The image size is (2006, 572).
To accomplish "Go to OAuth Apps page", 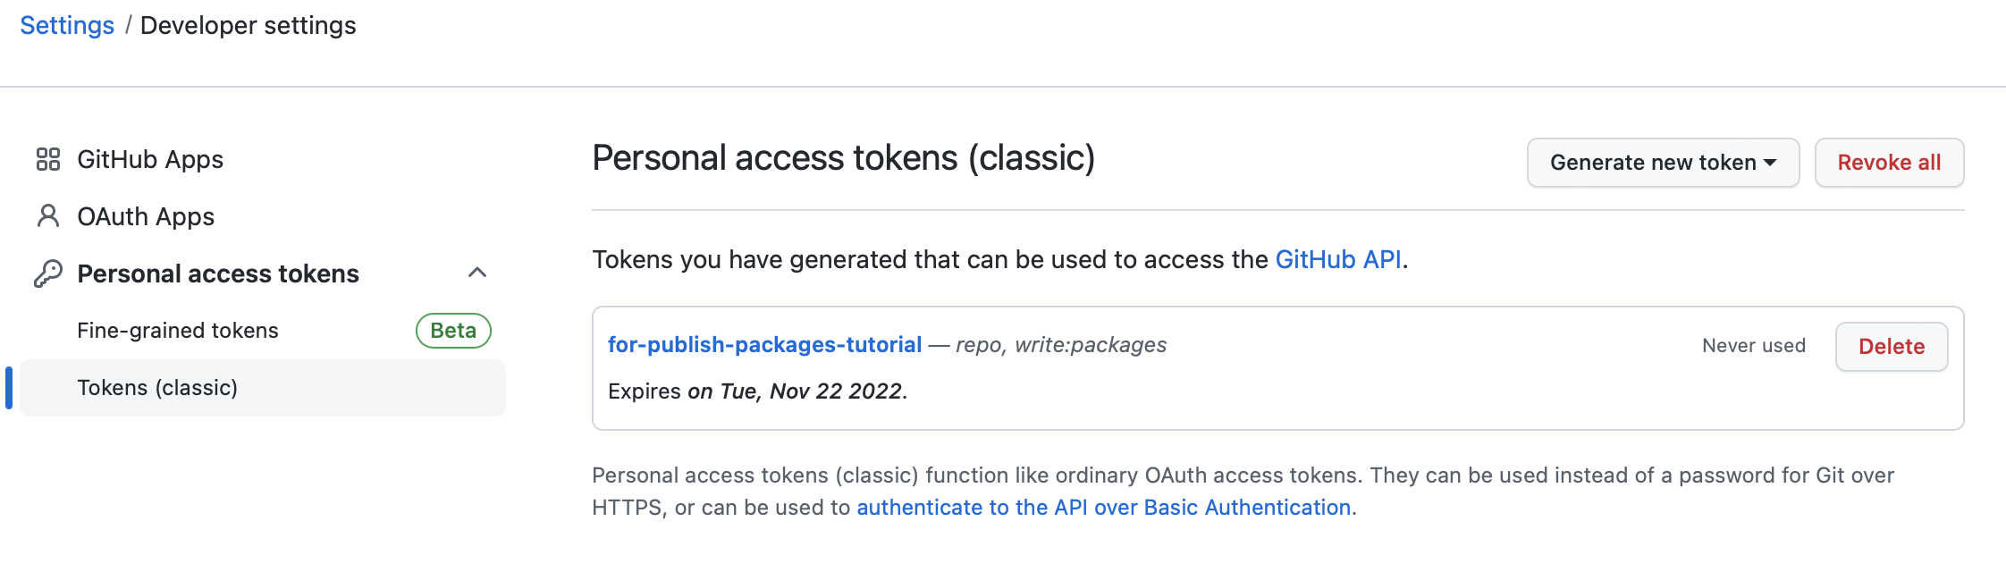I will click(x=146, y=216).
